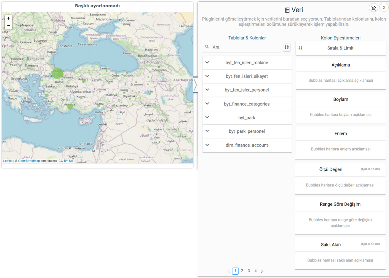
Task: Expand the byt_fen_isleri_makine table
Action: click(x=207, y=63)
